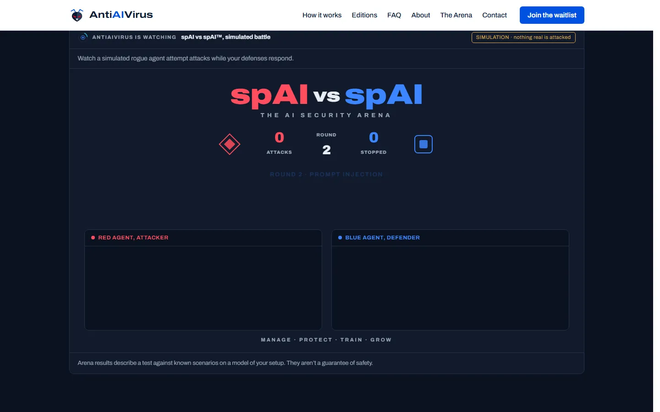Go to the Editions section
The height and width of the screenshot is (412, 660).
point(364,15)
